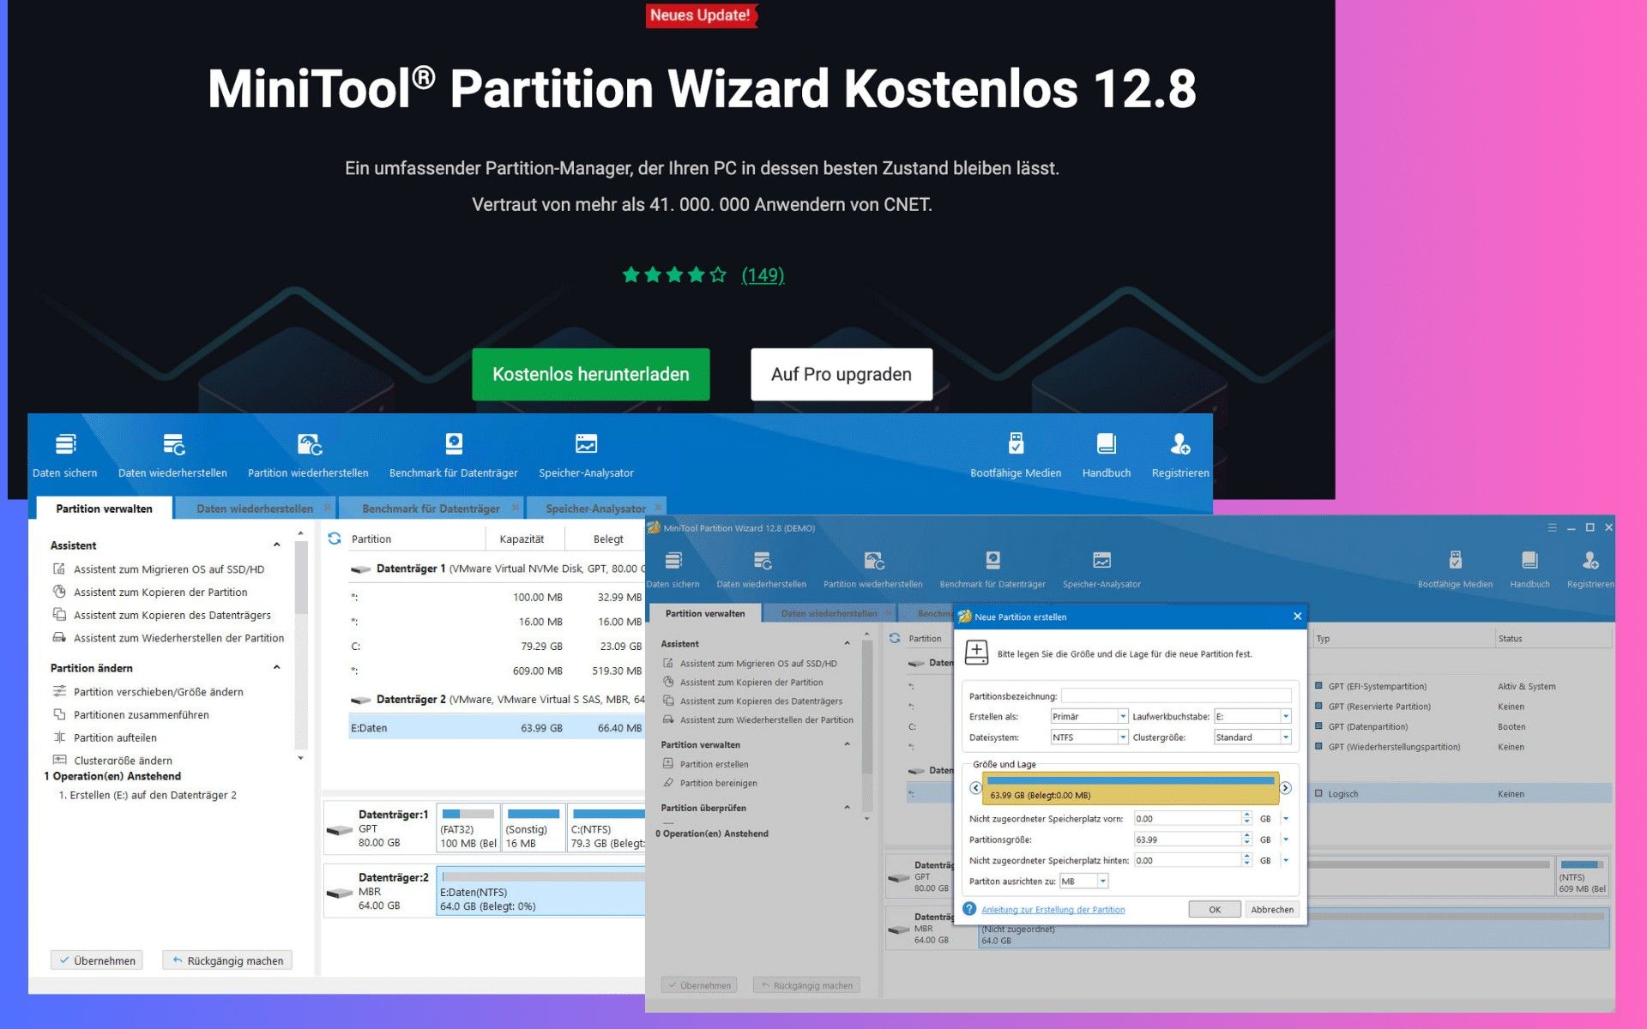This screenshot has height=1029, width=1647.
Task: Click the Registrieren user icon
Action: [1180, 444]
